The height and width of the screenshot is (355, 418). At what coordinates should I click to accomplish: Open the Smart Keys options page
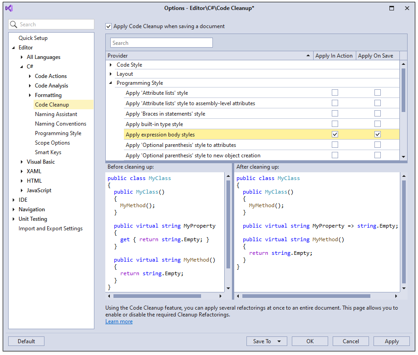pos(48,152)
